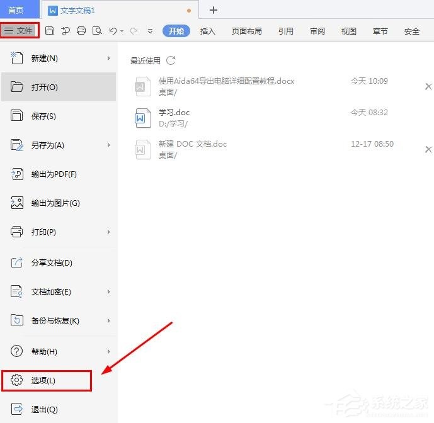Refresh the 最近使用 recent list

171,60
